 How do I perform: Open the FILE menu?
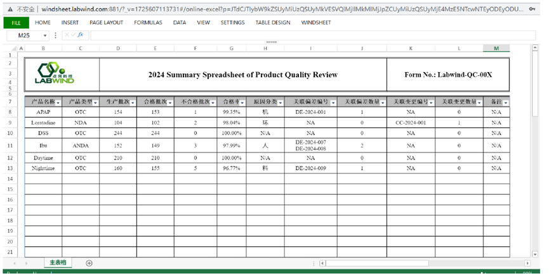click(x=16, y=22)
